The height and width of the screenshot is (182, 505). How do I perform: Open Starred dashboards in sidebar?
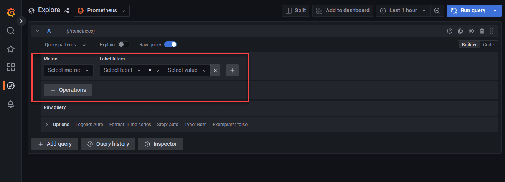coord(11,49)
